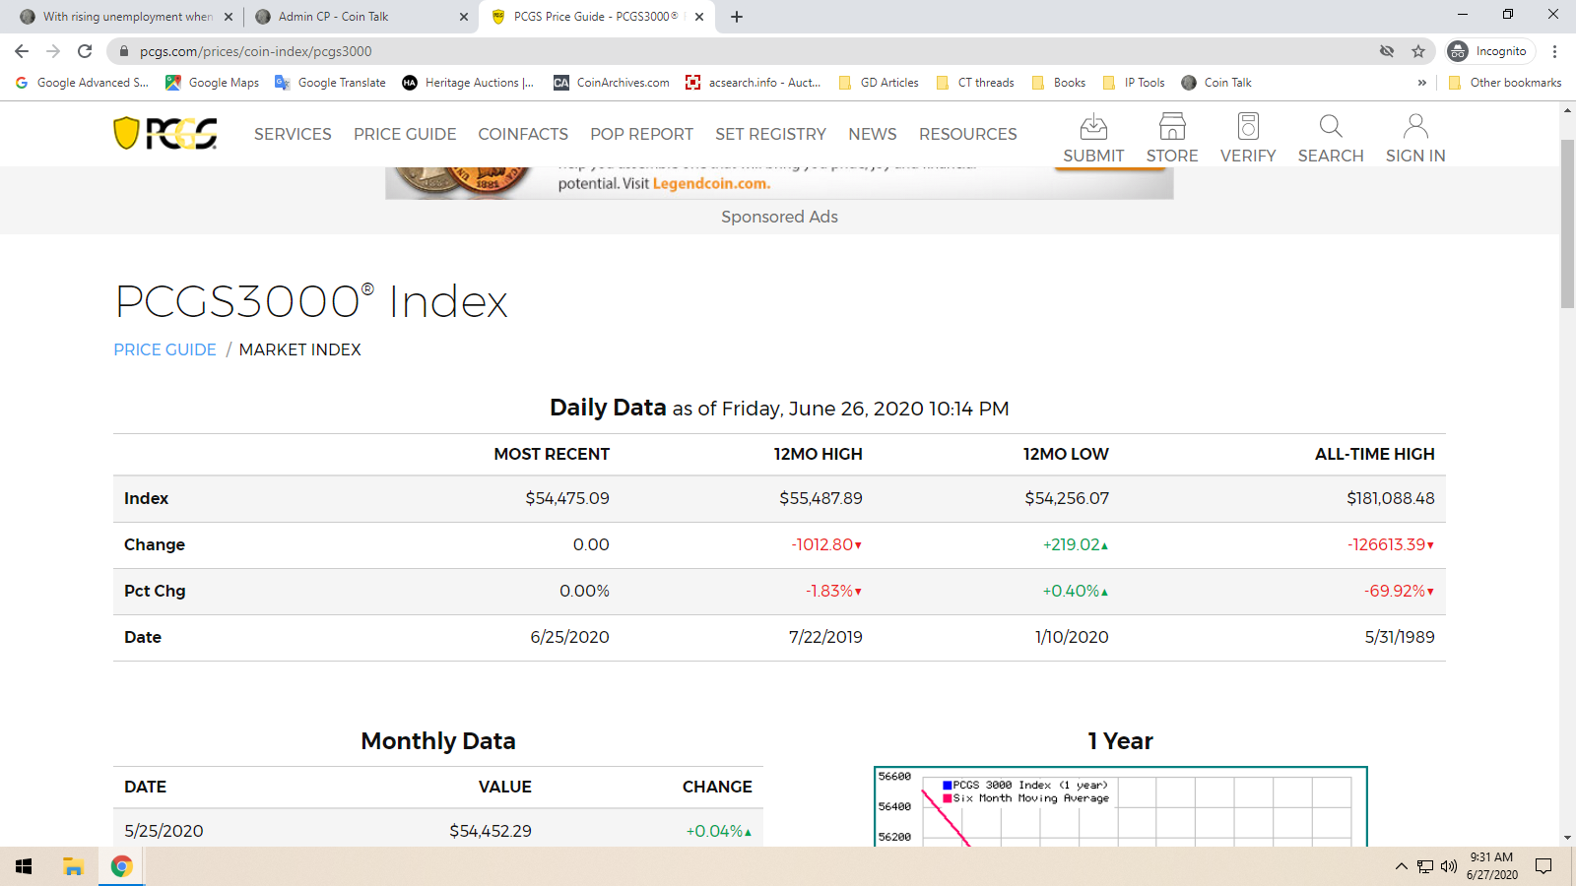Screen dimensions: 1576x886
Task: Click the address bar URL
Action: coord(256,51)
